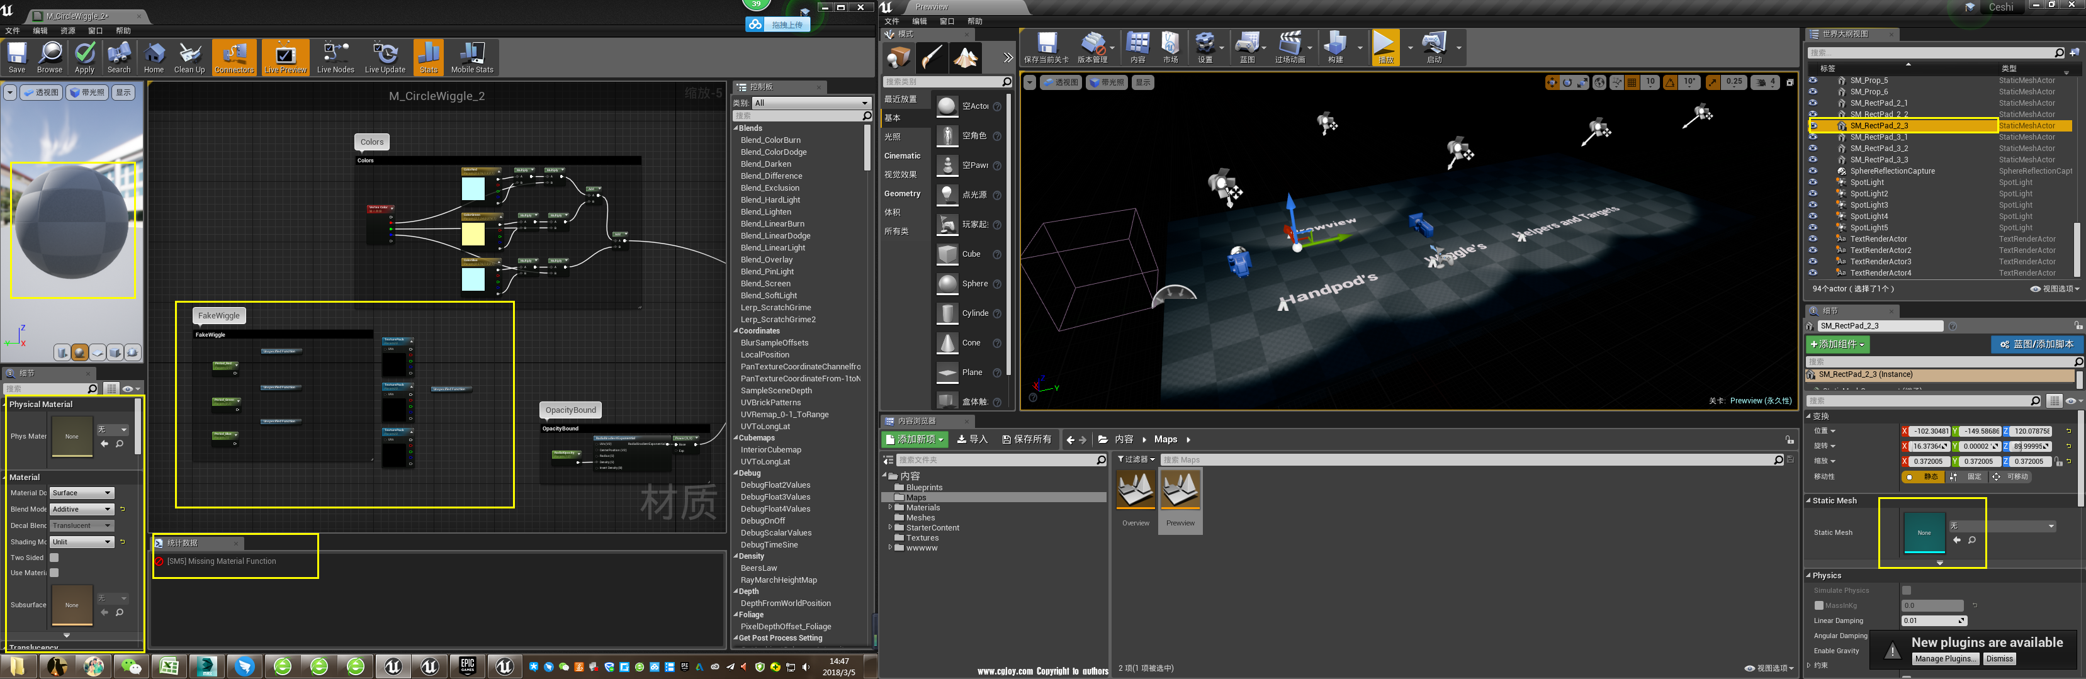2086x679 pixels.
Task: Open 设置 settings toolbar icon
Action: pyautogui.click(x=1205, y=48)
